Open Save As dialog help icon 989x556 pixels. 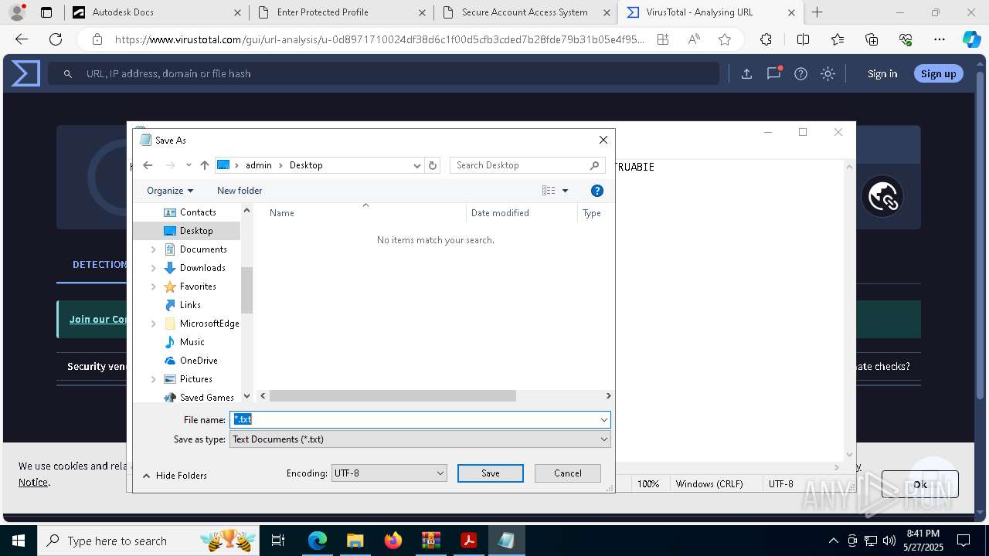point(596,191)
